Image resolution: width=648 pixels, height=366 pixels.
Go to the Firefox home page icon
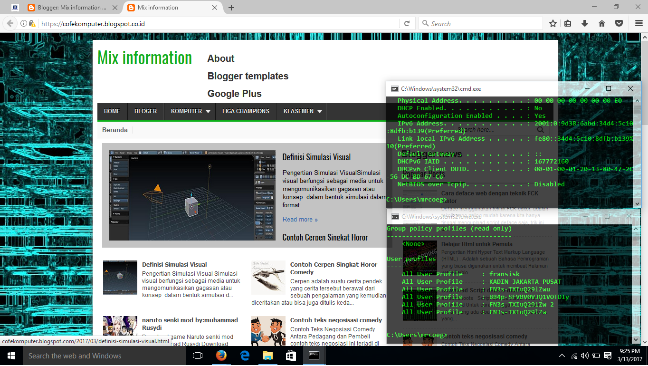pyautogui.click(x=602, y=23)
